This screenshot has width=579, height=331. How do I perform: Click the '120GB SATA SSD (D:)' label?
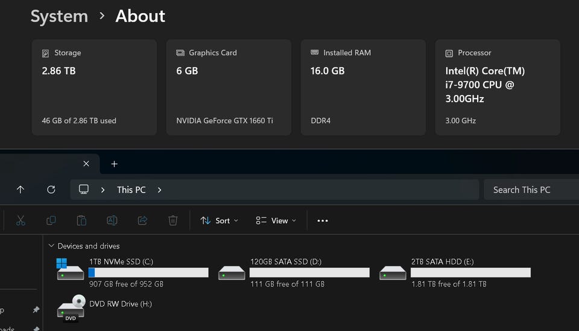pos(286,261)
